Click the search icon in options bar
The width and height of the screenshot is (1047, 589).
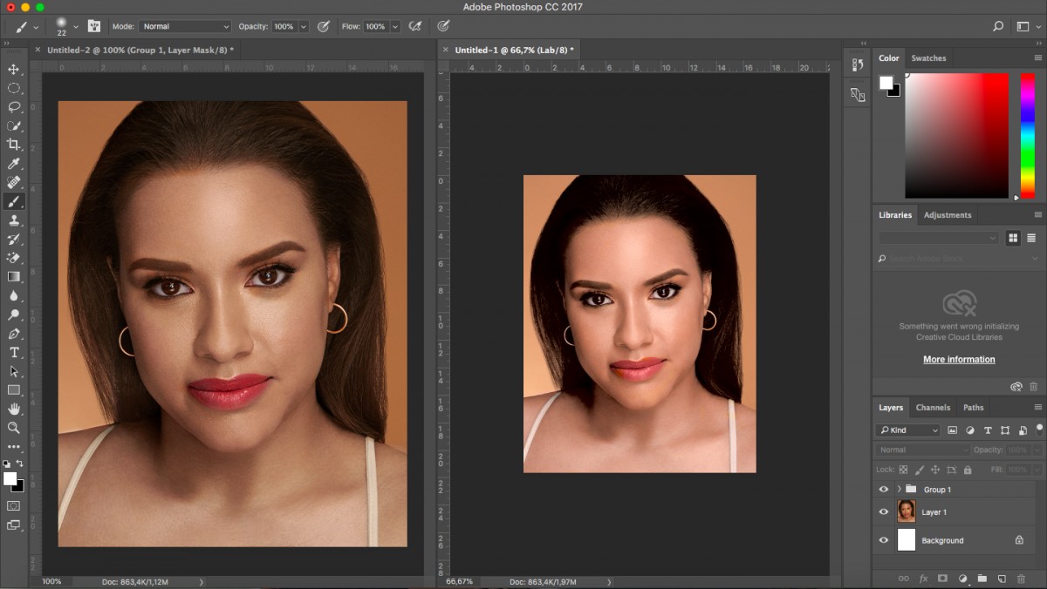[998, 26]
